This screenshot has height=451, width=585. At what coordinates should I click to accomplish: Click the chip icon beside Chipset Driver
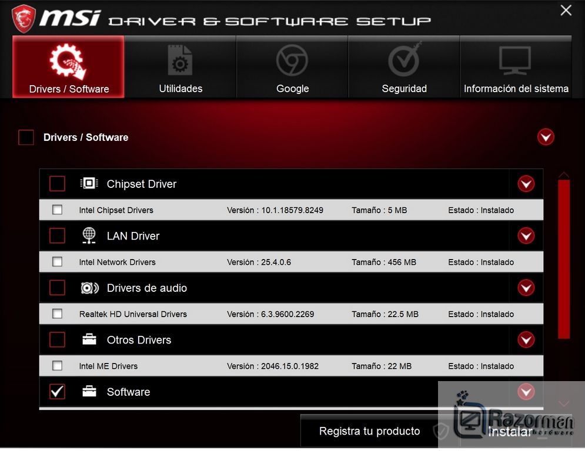[89, 183]
